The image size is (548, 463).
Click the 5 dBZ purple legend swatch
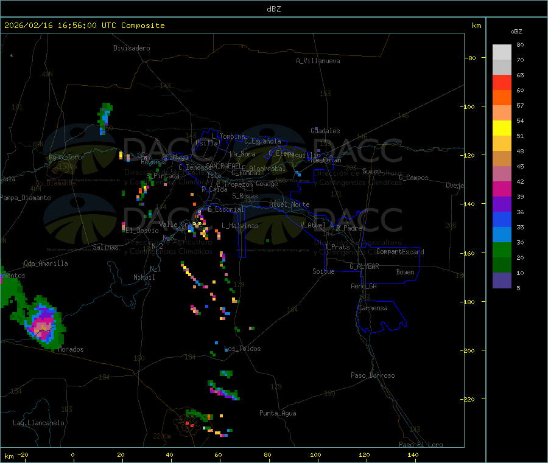pos(502,280)
